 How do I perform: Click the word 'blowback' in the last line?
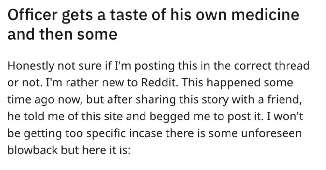pyautogui.click(x=33, y=150)
